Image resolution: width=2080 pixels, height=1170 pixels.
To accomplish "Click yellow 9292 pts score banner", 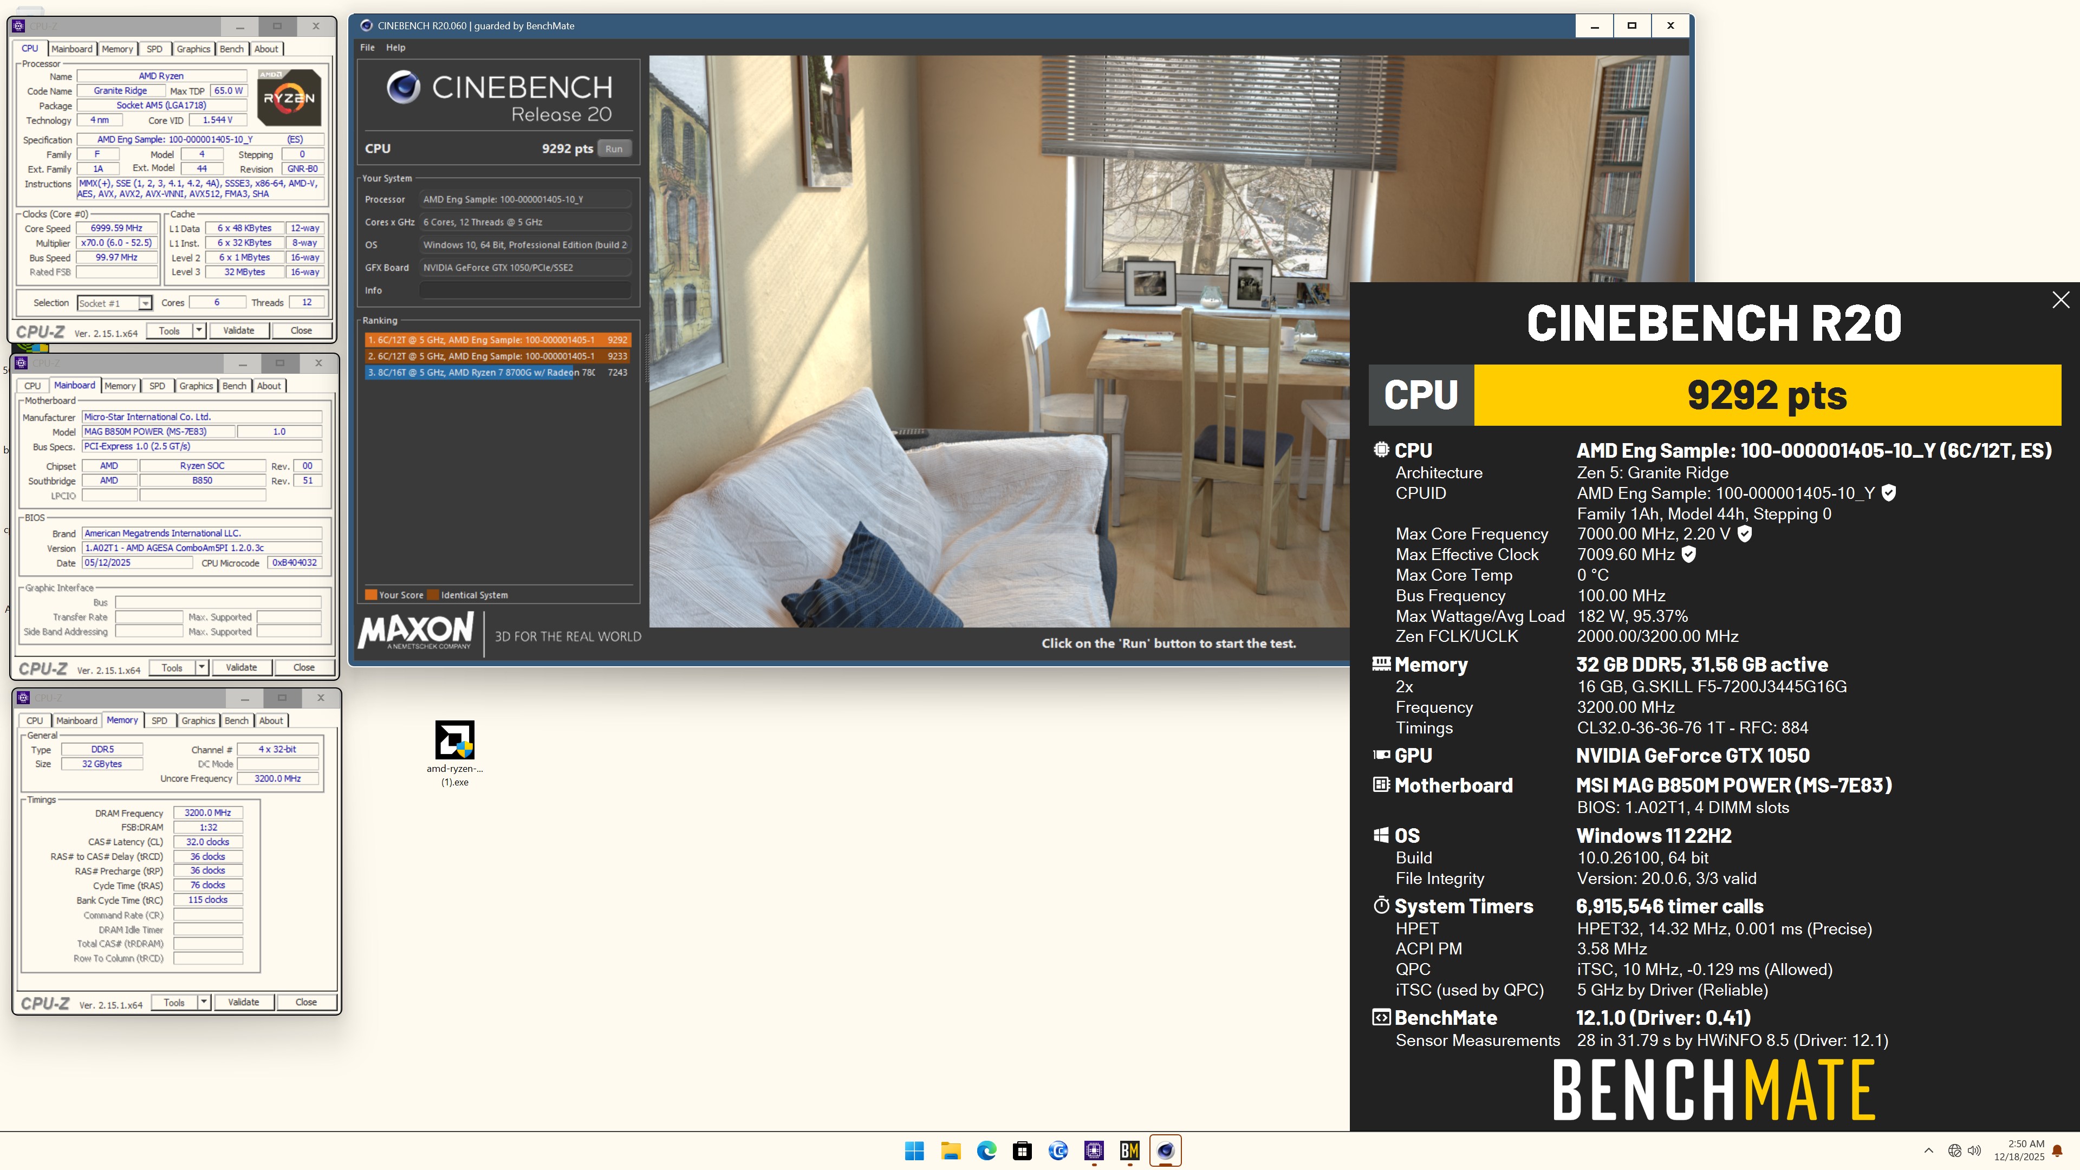I will 1767,395.
